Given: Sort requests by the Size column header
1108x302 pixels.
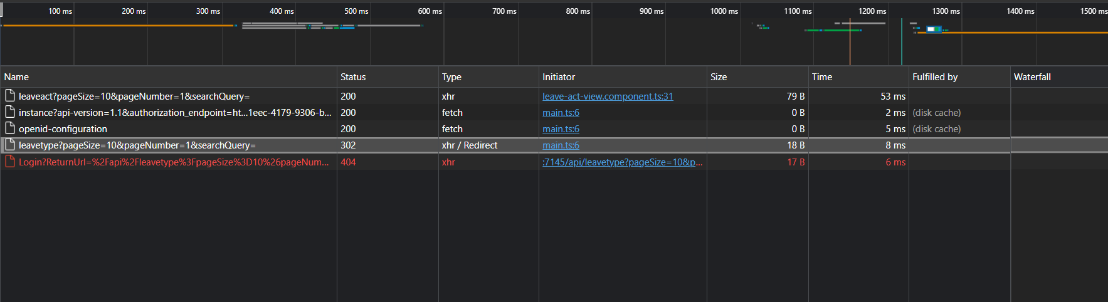Looking at the screenshot, I should coord(757,77).
